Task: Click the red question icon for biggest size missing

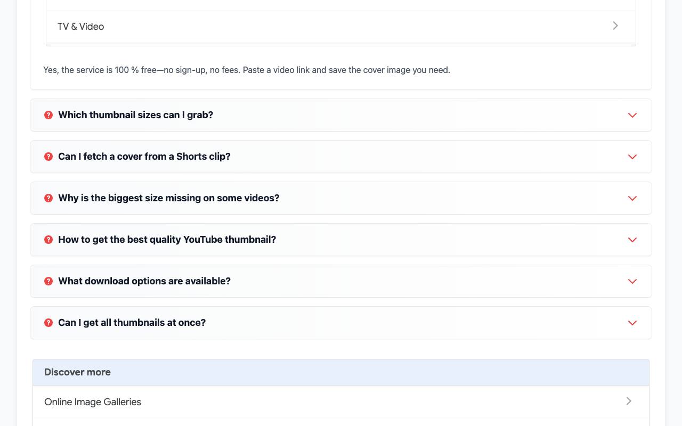Action: (48, 198)
